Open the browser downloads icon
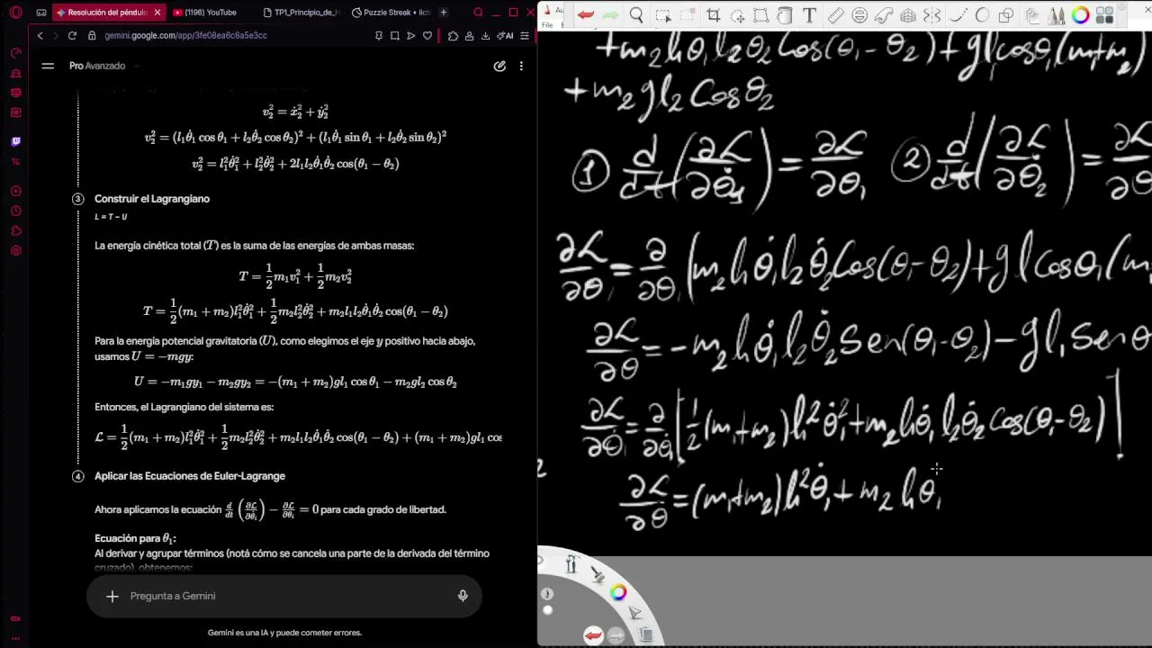This screenshot has width=1152, height=648. click(486, 35)
